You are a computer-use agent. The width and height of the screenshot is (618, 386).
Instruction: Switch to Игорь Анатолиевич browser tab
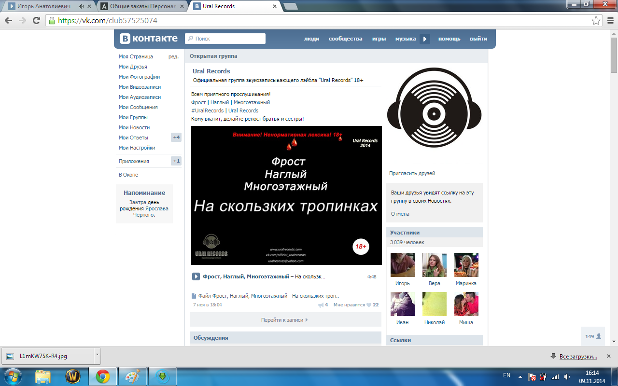pyautogui.click(x=48, y=6)
